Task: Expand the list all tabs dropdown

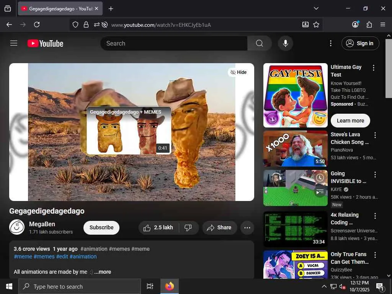Action: pyautogui.click(x=316, y=8)
